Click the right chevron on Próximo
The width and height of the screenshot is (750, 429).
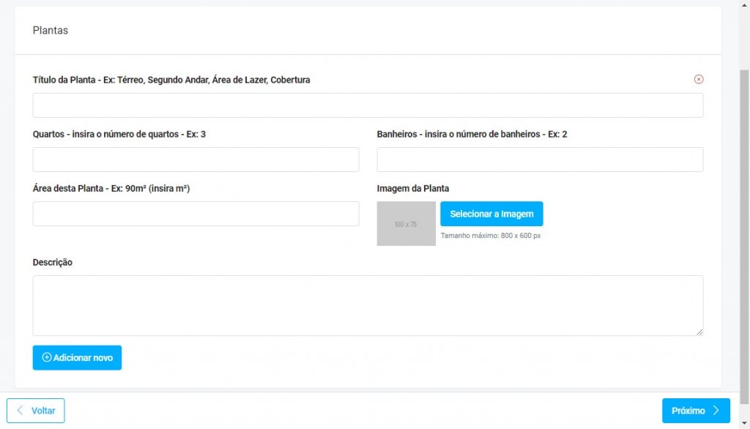[x=716, y=411]
